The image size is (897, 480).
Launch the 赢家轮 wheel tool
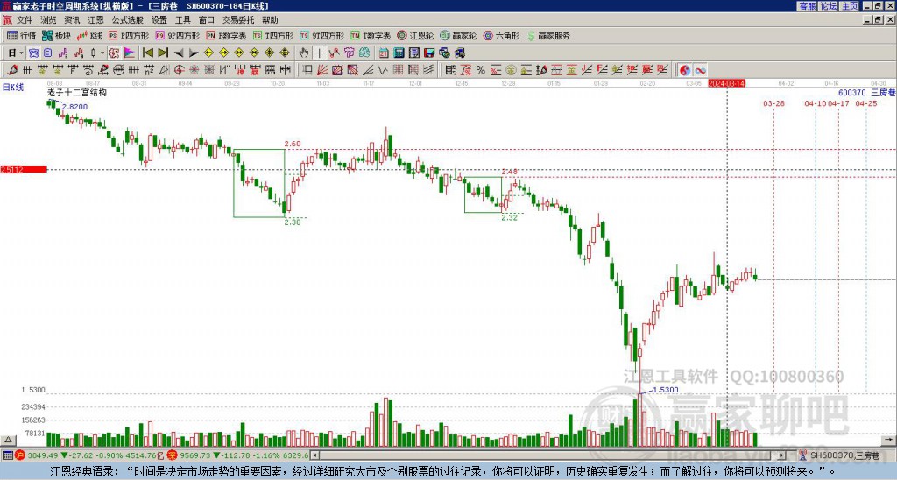[458, 35]
